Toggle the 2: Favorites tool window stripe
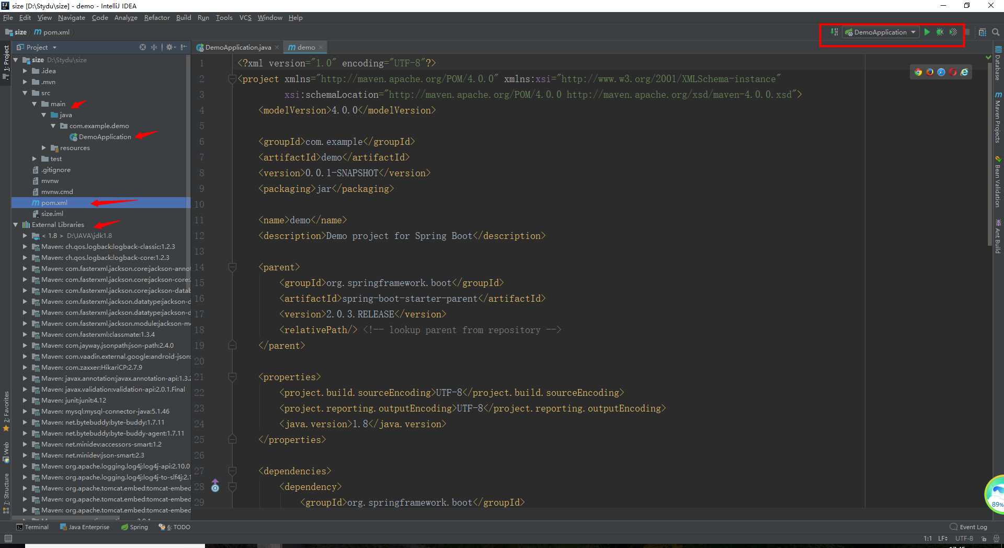Screen dimensions: 1004x548 6,412
